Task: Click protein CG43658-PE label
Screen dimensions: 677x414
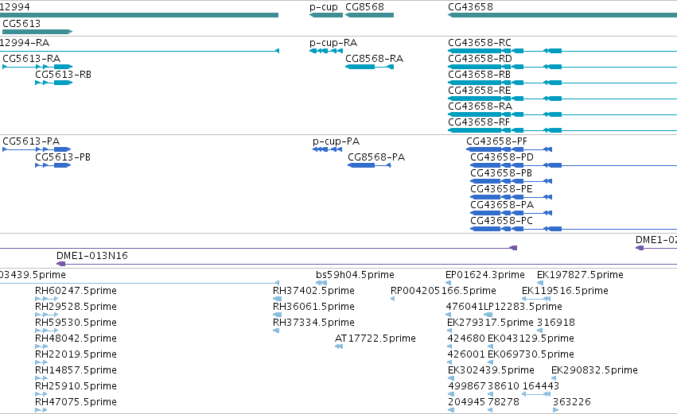Action: click(501, 189)
